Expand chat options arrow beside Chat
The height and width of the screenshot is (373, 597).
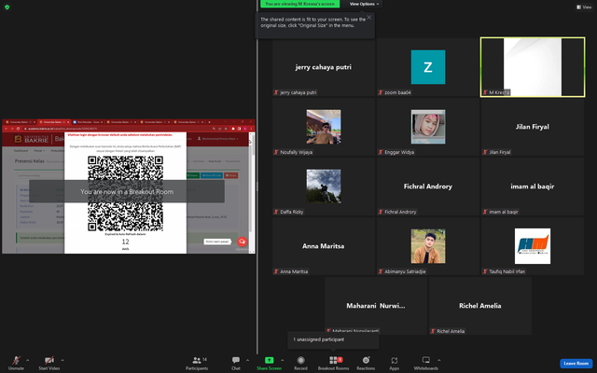tap(247, 360)
